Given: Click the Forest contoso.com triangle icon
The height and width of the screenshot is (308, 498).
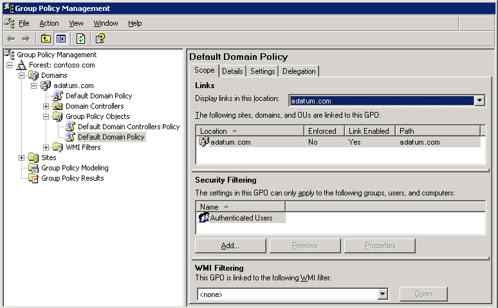Looking at the screenshot, I should [x=21, y=65].
